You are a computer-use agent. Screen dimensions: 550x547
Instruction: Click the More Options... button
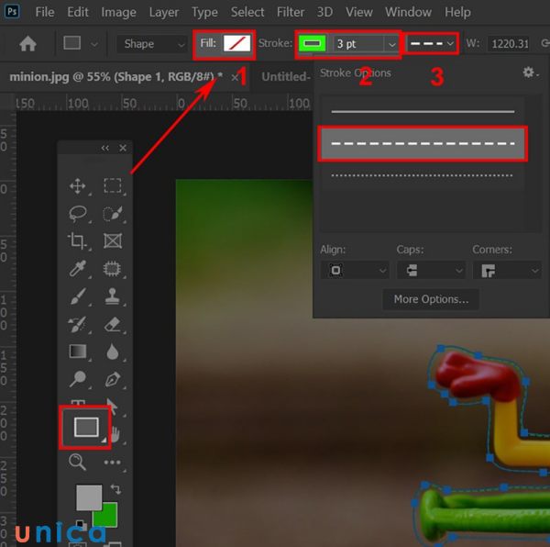click(x=431, y=299)
